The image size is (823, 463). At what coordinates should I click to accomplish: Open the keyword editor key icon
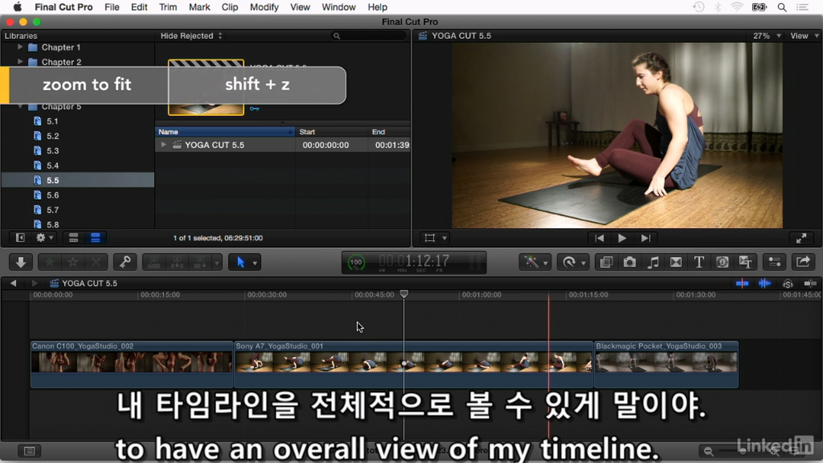coord(125,262)
